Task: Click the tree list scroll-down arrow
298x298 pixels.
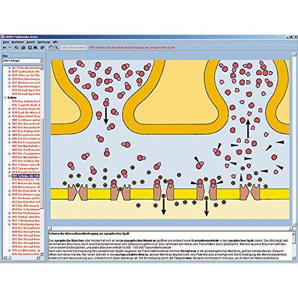Action: [x=42, y=254]
